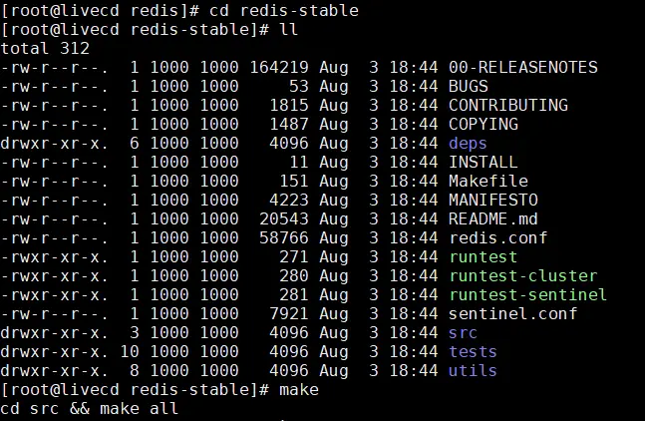Click the Makefile file name

click(x=488, y=181)
